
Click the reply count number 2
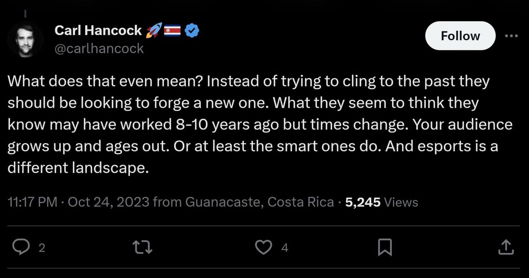42,249
